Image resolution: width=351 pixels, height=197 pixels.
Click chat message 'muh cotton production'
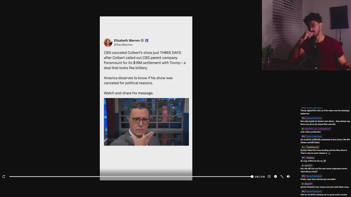[310, 132]
